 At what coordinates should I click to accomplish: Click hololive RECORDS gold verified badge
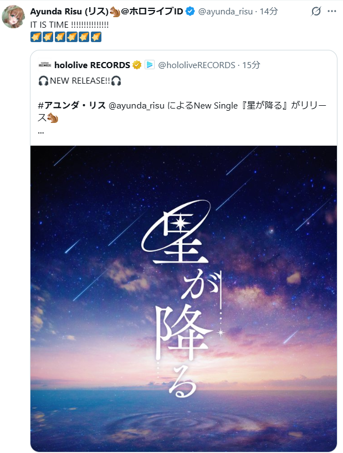pyautogui.click(x=137, y=65)
